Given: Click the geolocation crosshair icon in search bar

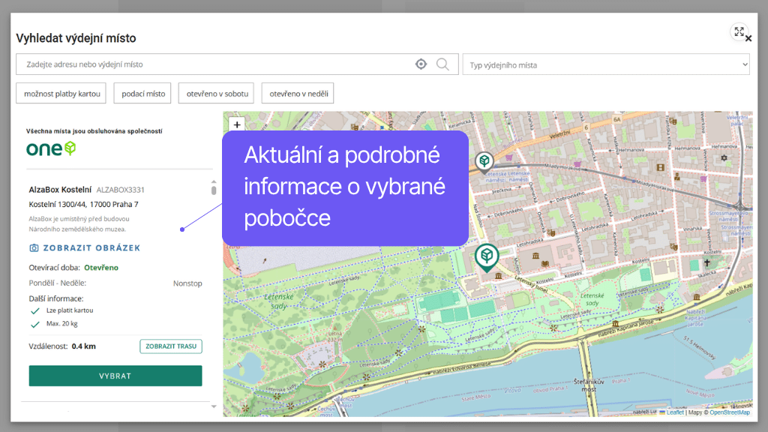Looking at the screenshot, I should click(x=421, y=64).
